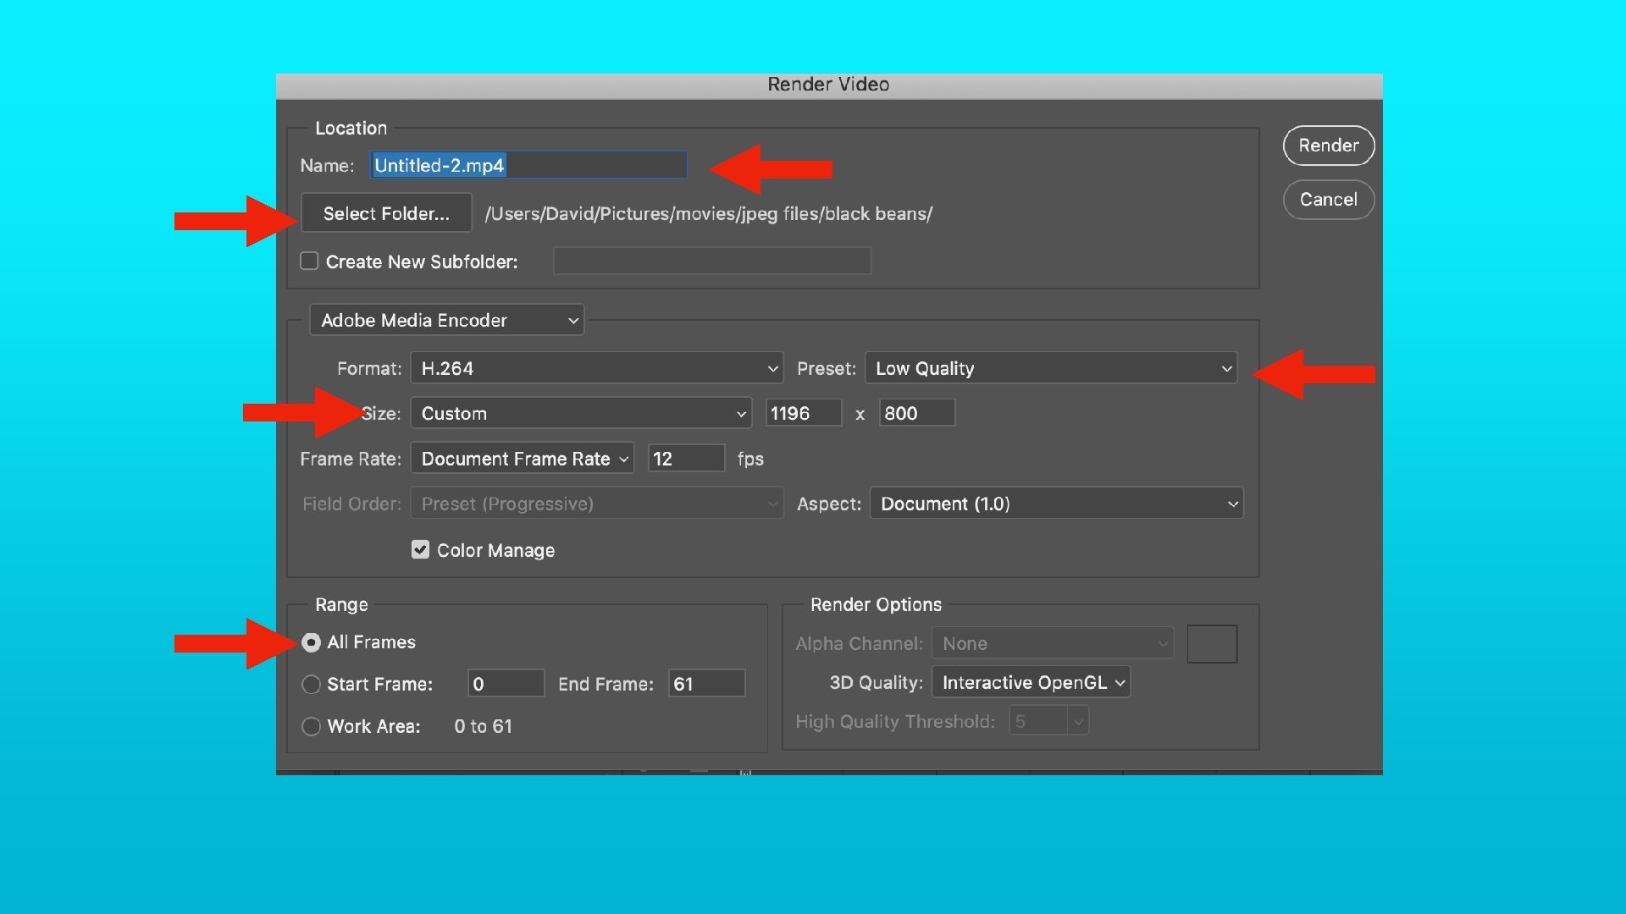Uncheck the Color Manage checkbox
The height and width of the screenshot is (914, 1626).
[x=420, y=550]
